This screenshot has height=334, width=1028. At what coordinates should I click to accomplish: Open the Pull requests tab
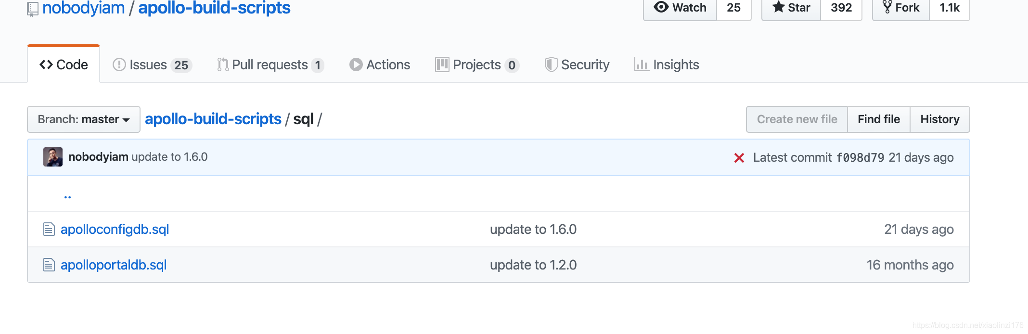[271, 64]
